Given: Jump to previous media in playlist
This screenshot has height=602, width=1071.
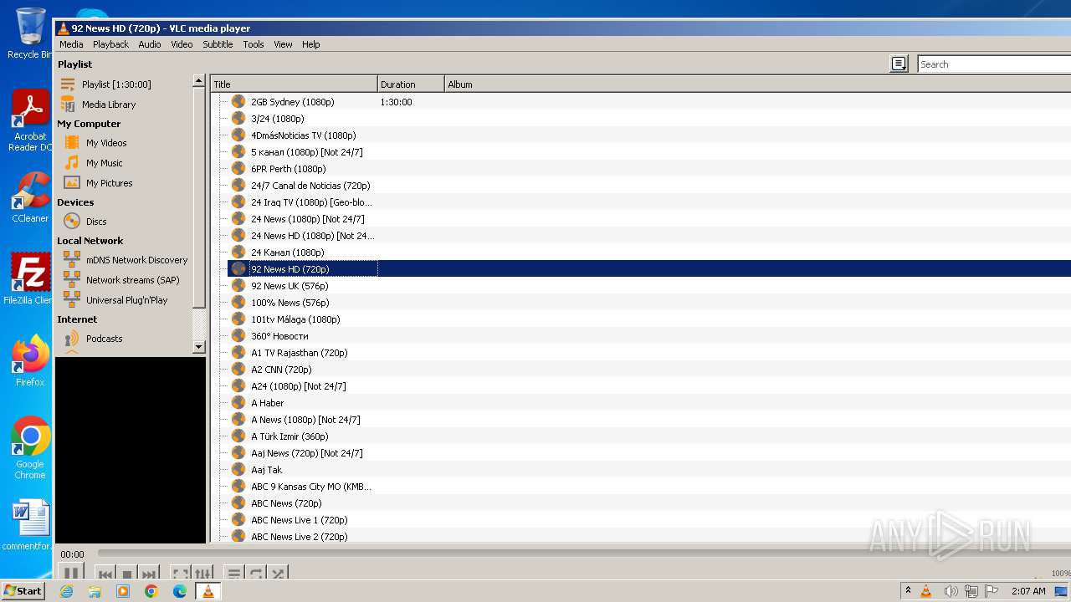Looking at the screenshot, I should 105,574.
